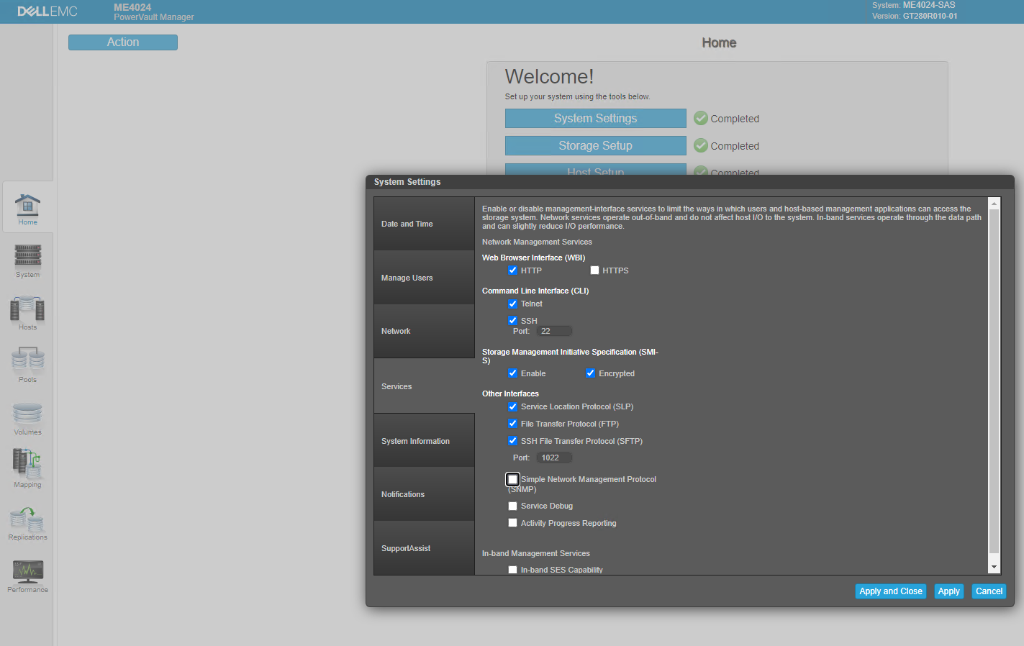Enable Activity Progress Reporting checkbox

513,523
